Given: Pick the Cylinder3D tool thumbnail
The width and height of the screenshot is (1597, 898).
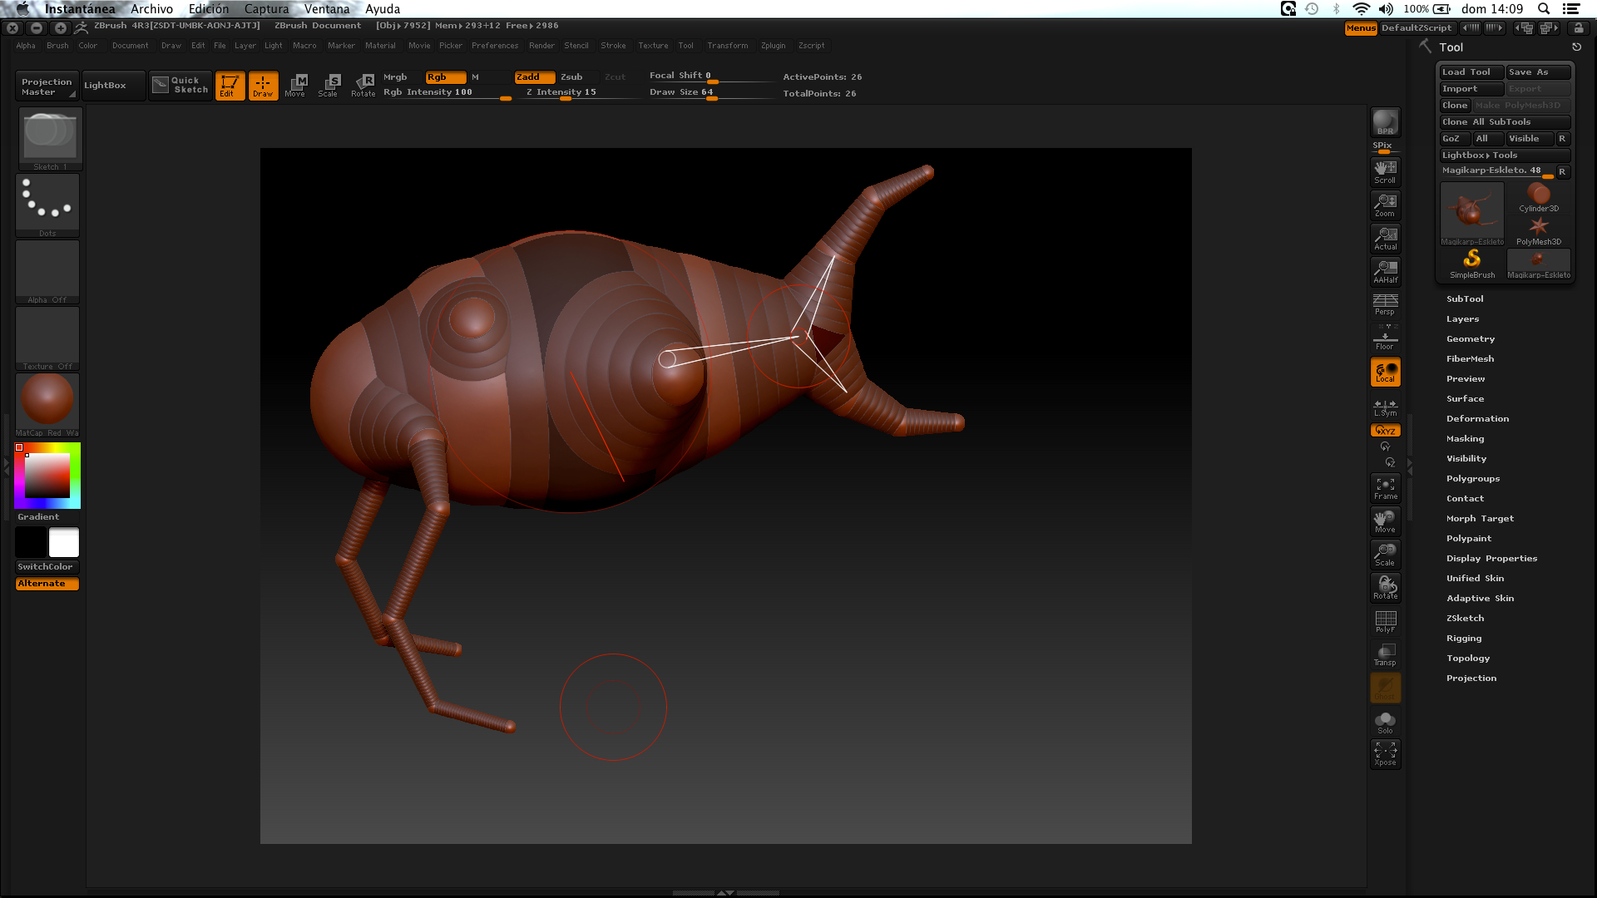Looking at the screenshot, I should [x=1538, y=198].
